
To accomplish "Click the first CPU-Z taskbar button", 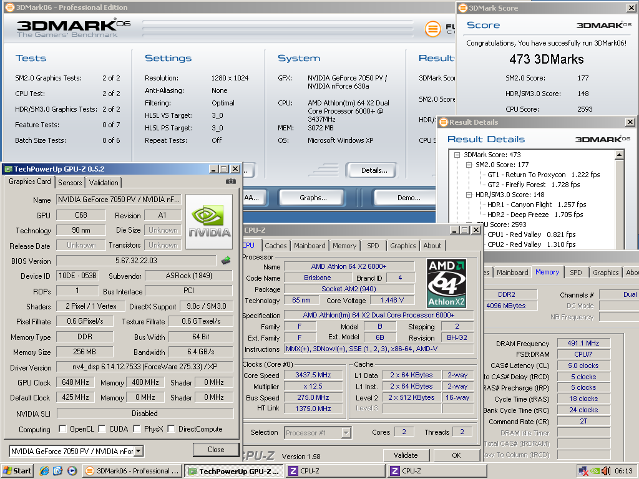I will 335,471.
